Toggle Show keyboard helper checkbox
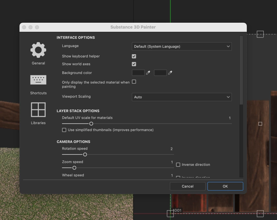 click(134, 56)
